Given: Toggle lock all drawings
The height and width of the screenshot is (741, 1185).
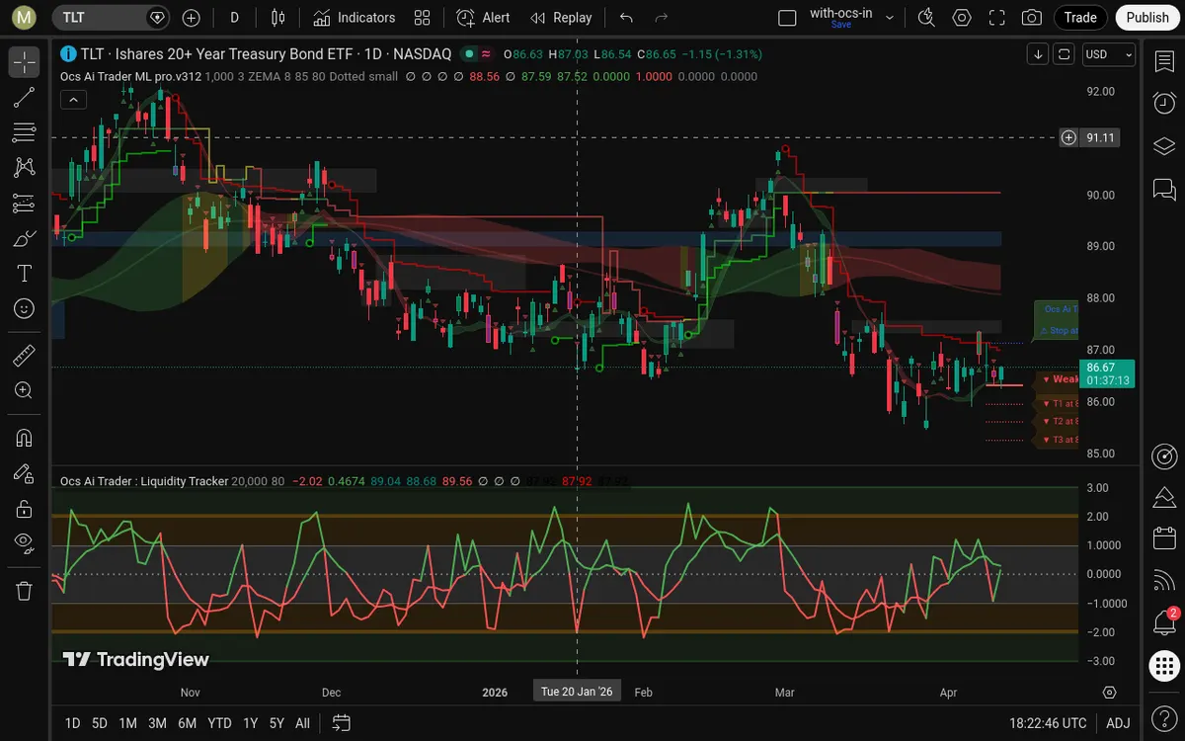Looking at the screenshot, I should [x=25, y=509].
